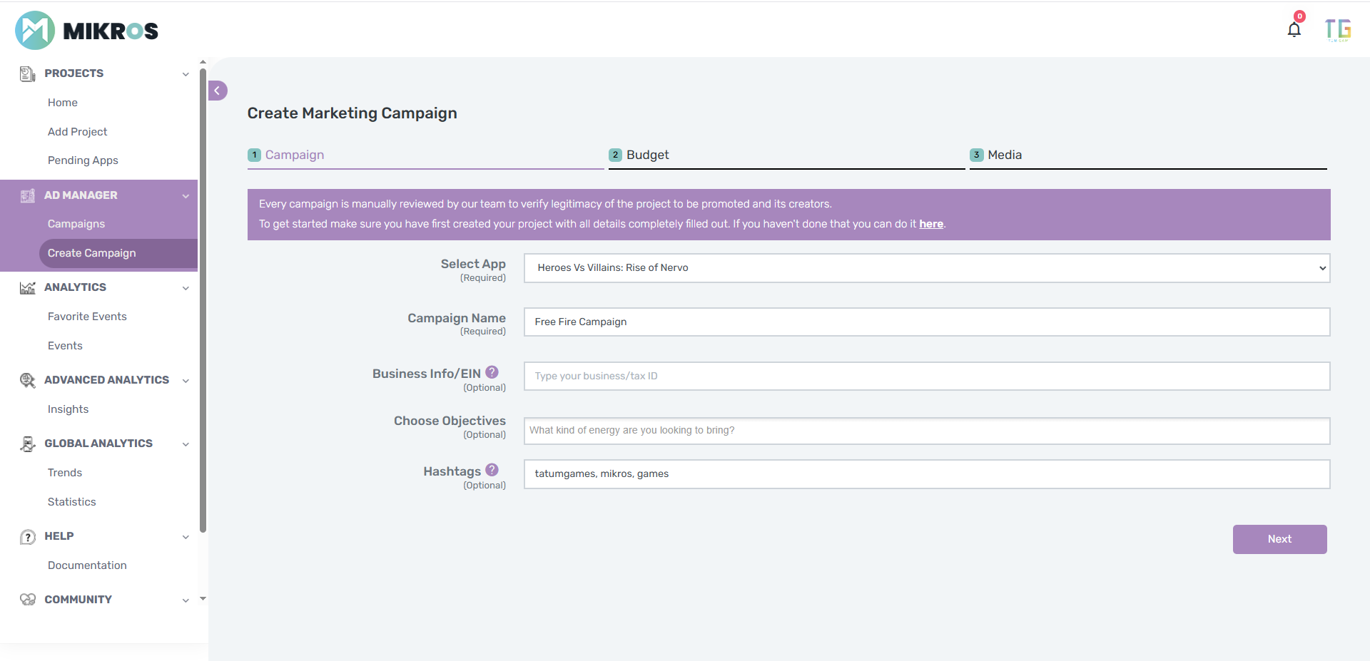Collapse the Projects sidebar section
1370x661 pixels.
(x=186, y=74)
